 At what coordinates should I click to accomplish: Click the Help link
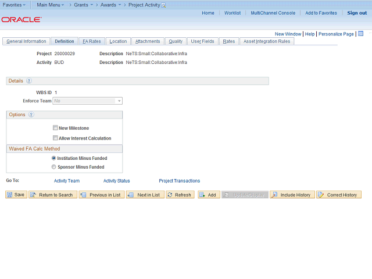click(310, 34)
